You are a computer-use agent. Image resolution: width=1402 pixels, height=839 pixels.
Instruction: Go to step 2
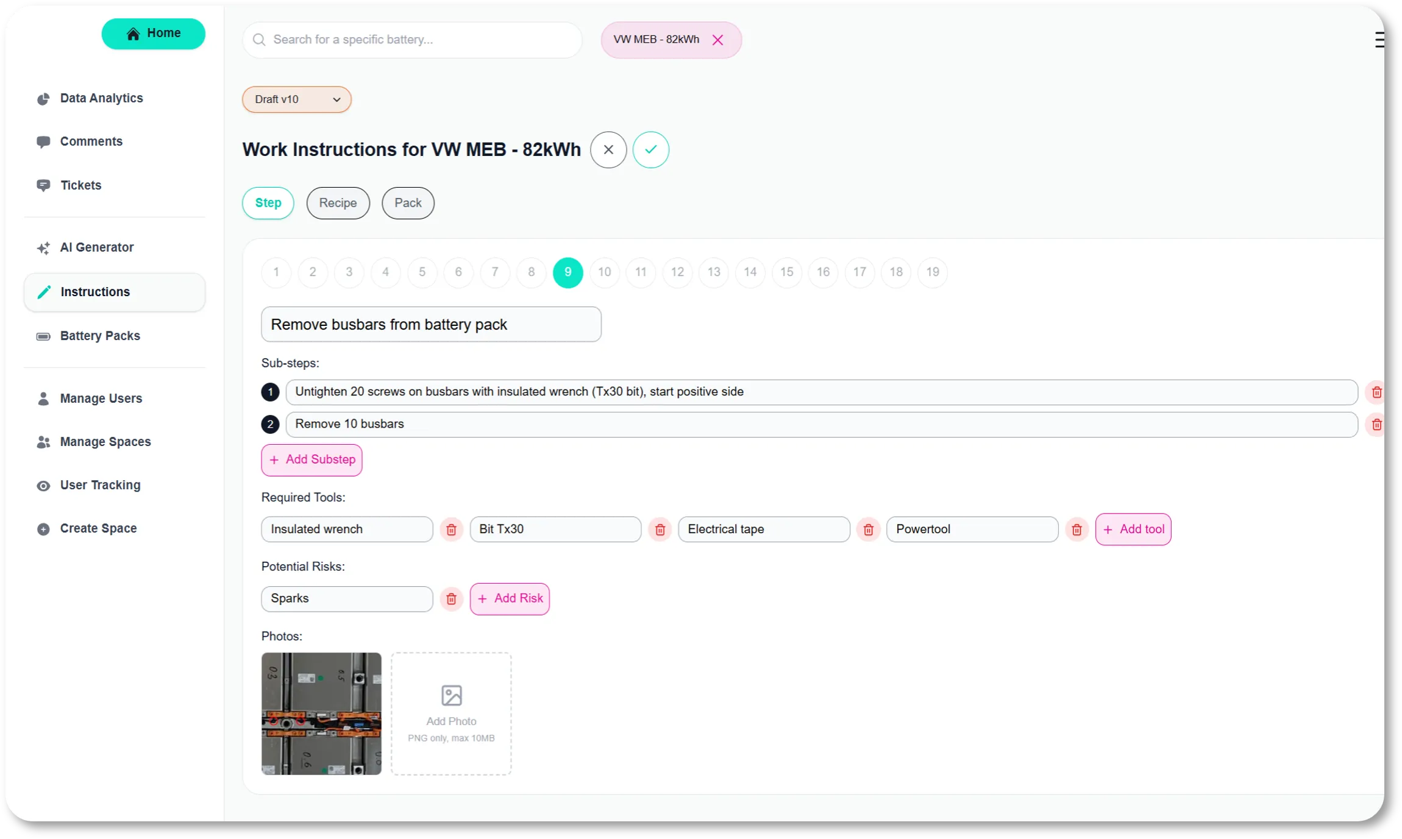[313, 272]
